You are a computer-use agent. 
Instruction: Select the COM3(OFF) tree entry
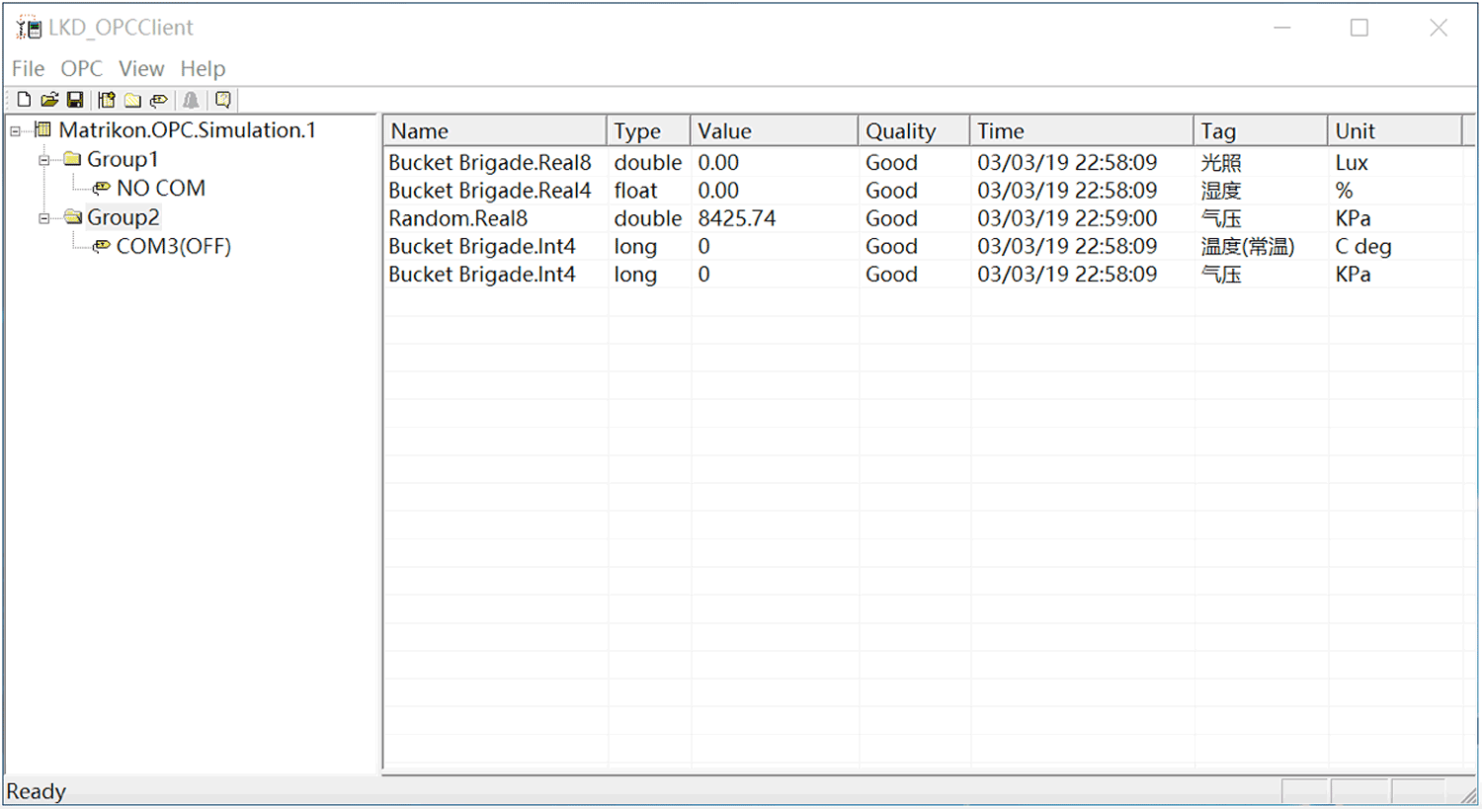[x=174, y=246]
